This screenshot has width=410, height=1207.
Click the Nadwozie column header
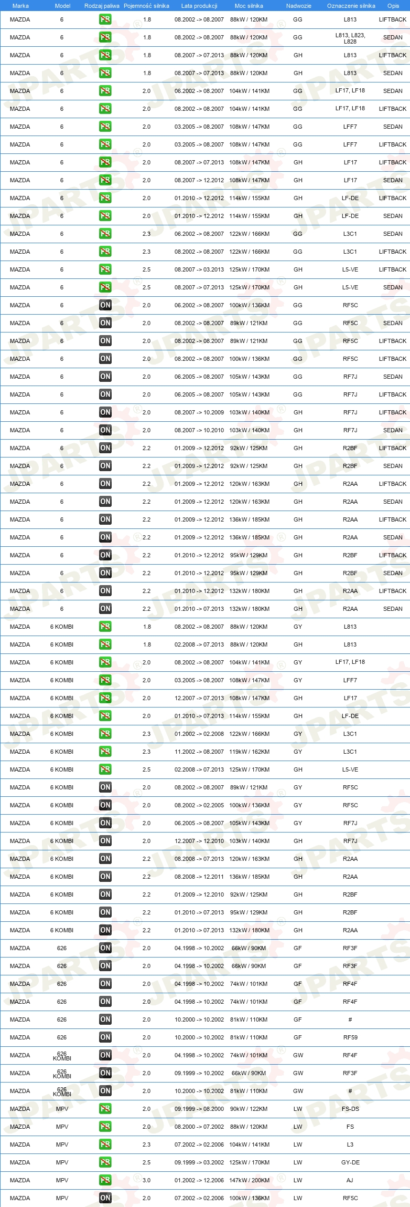click(299, 6)
